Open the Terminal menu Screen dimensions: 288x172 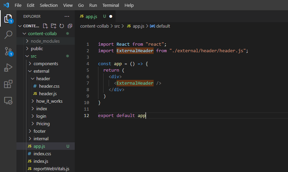pyautogui.click(x=110, y=5)
